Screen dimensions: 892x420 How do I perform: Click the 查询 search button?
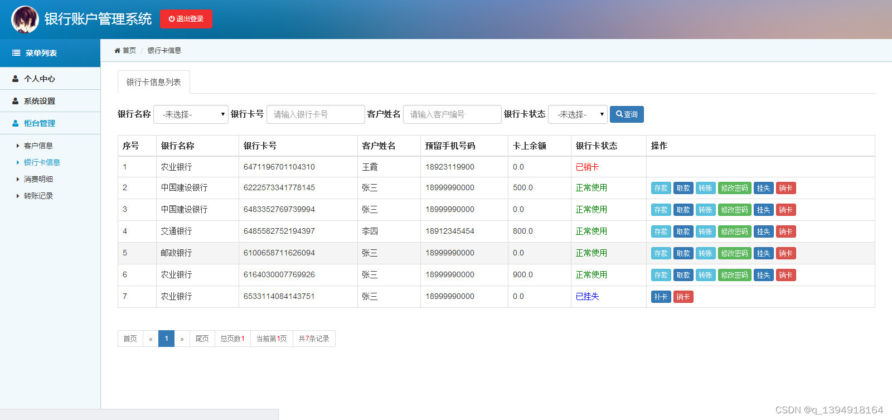pos(627,114)
